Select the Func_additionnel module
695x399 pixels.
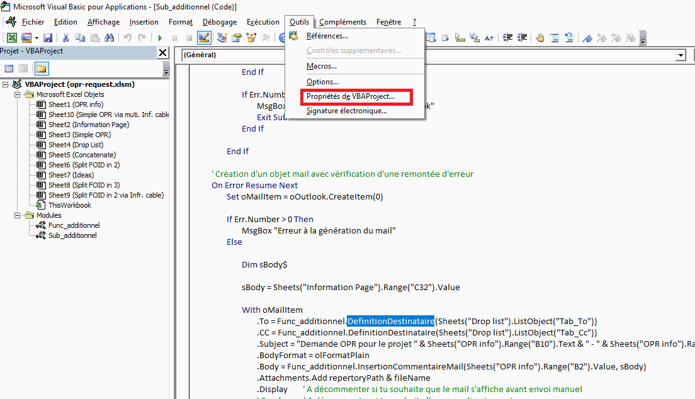(74, 225)
